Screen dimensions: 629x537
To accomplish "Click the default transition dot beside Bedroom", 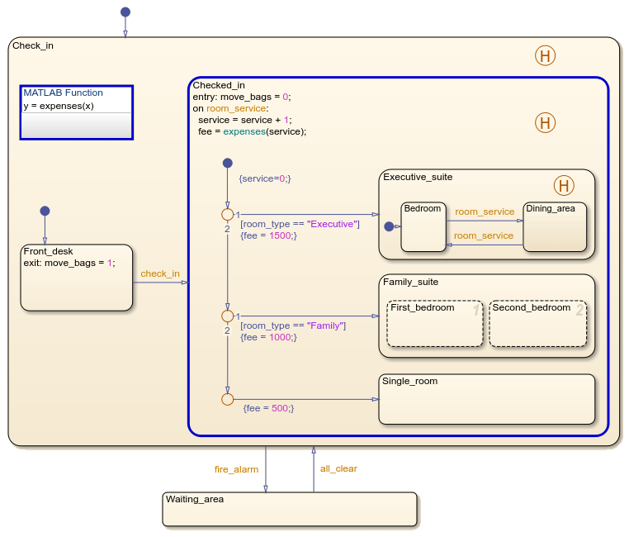I will point(389,226).
